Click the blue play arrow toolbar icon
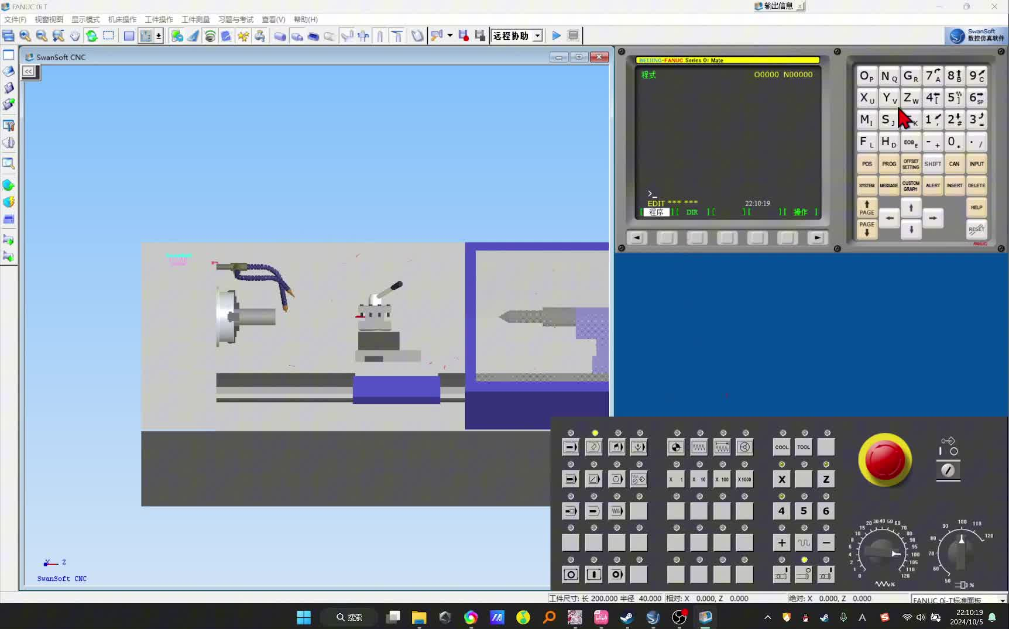This screenshot has width=1009, height=629. (557, 36)
